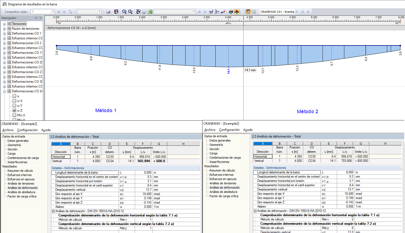Open the Configuración menu in left CRANEWAY window

pyautogui.click(x=27, y=130)
